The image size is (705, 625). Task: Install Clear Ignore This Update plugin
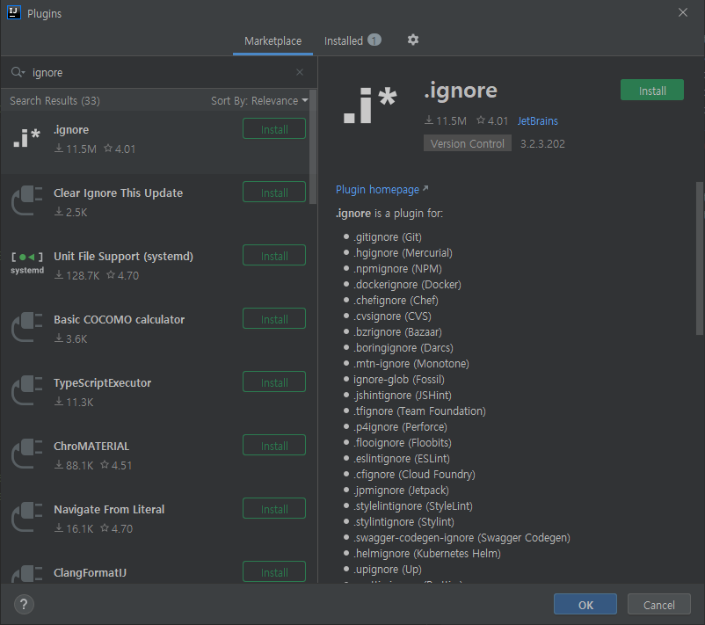[274, 193]
